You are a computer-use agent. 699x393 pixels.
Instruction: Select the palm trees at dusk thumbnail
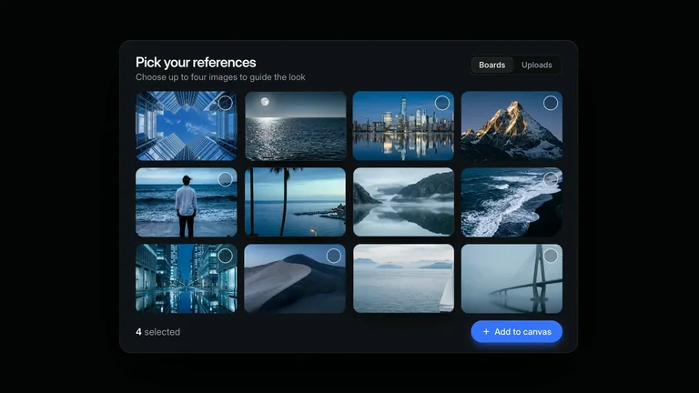coord(296,202)
